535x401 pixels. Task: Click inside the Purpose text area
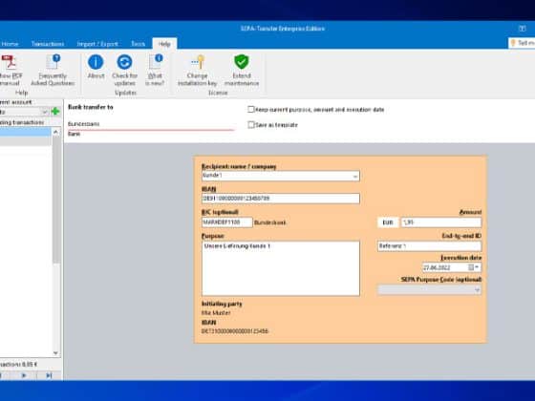click(x=281, y=268)
